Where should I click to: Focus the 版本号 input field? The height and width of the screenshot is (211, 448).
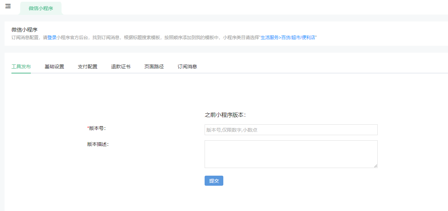291,130
